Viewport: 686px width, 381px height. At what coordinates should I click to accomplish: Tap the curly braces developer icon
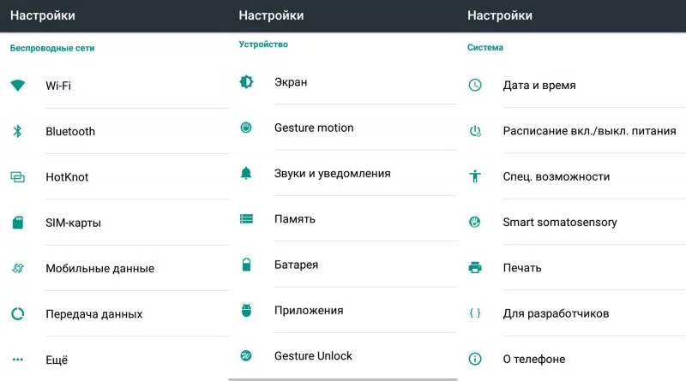tap(475, 313)
